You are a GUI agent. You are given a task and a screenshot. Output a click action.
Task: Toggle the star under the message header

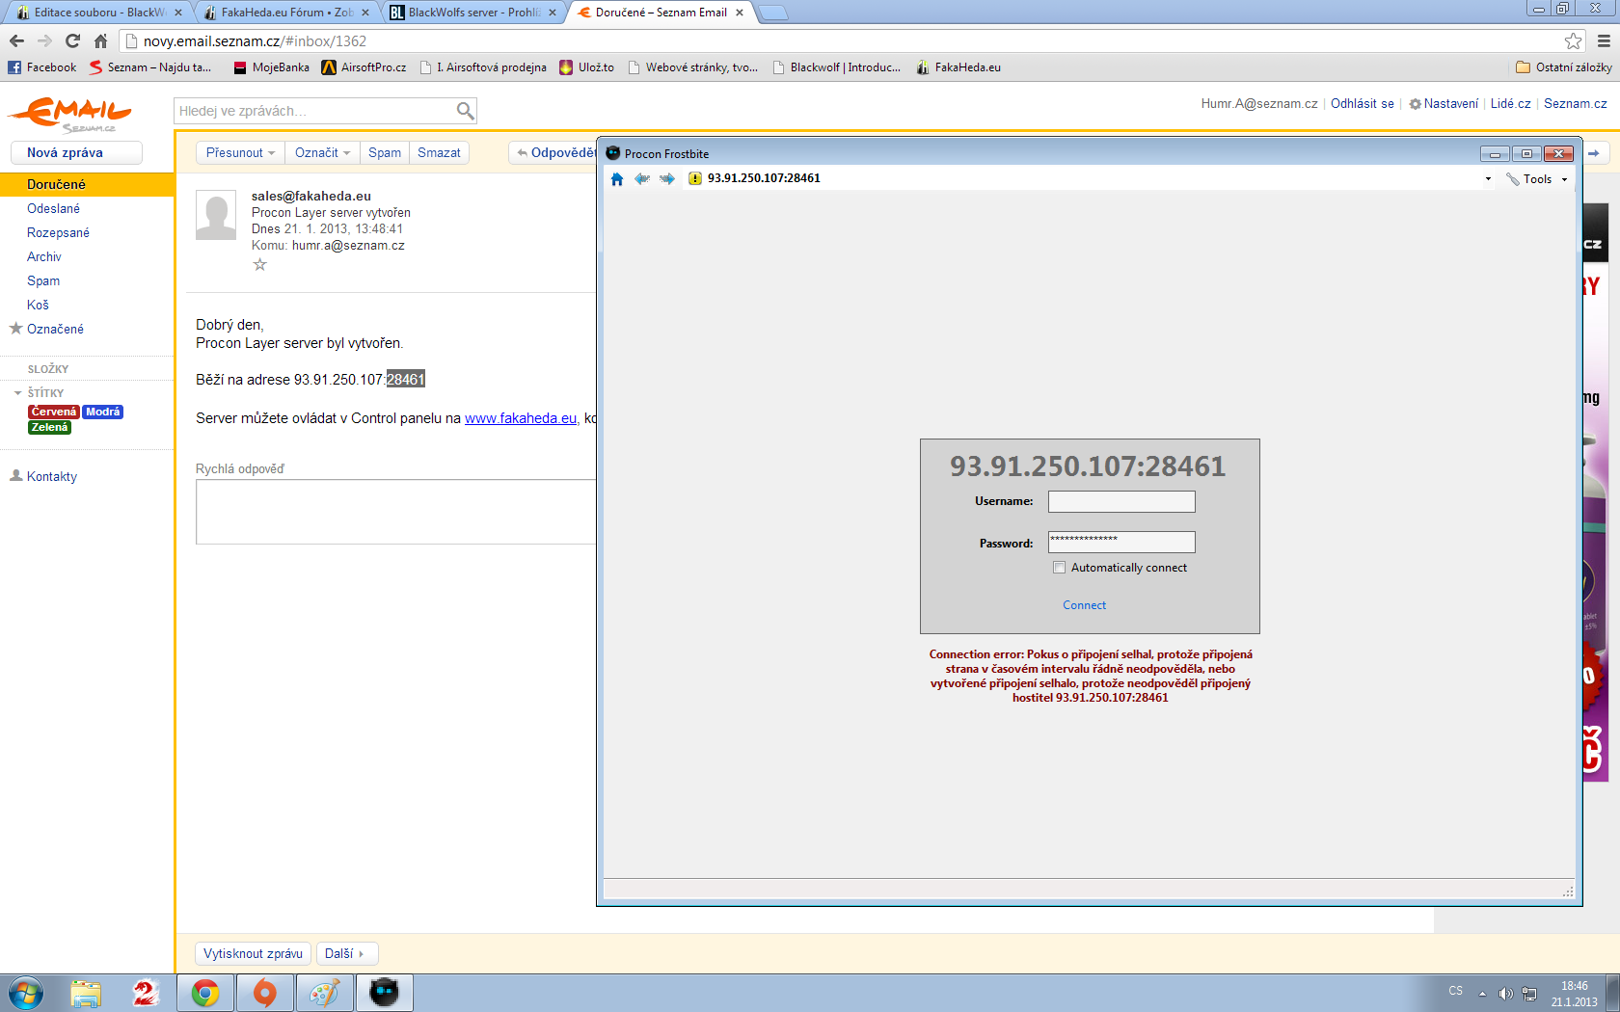coord(259,264)
